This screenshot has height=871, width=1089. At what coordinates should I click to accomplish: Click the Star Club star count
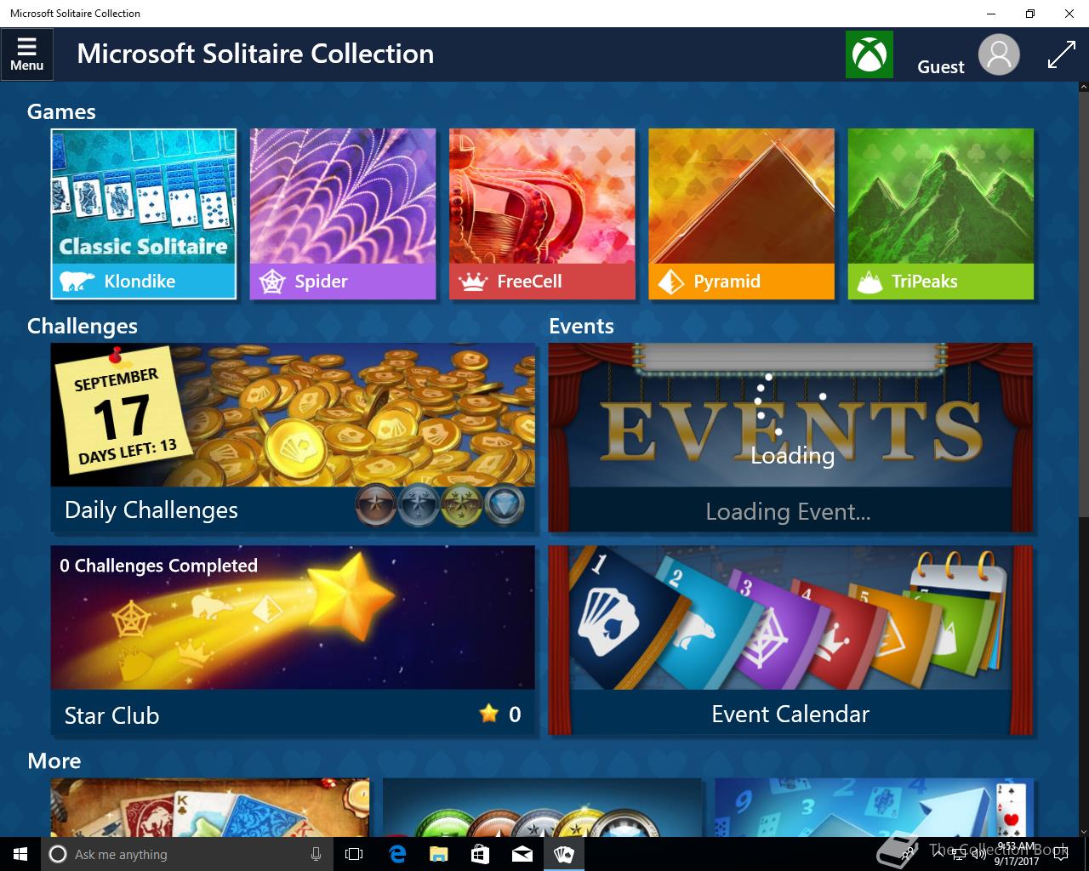click(x=500, y=714)
